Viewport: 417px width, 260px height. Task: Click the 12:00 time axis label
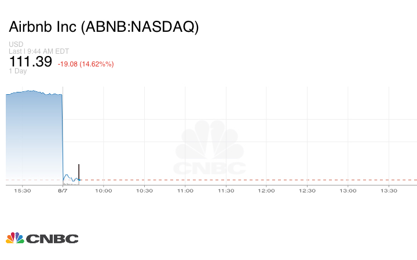[266, 191]
